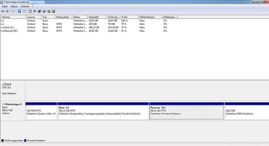Click the black X delete icon

(x=35, y=11)
